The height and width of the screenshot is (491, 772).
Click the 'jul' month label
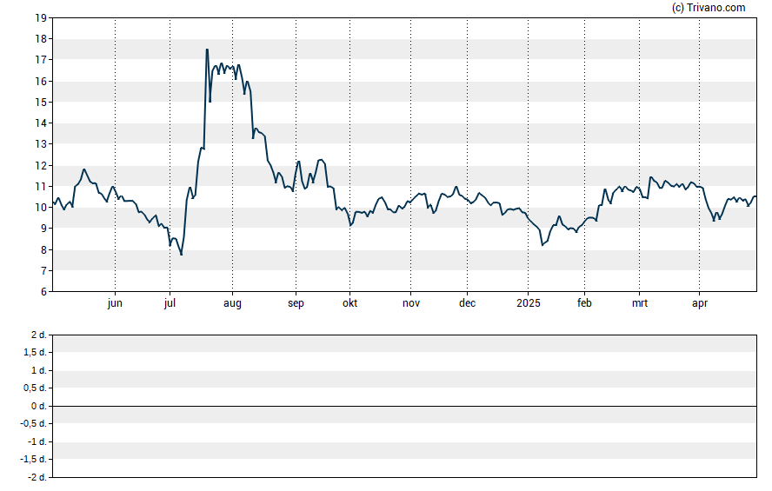(x=170, y=303)
